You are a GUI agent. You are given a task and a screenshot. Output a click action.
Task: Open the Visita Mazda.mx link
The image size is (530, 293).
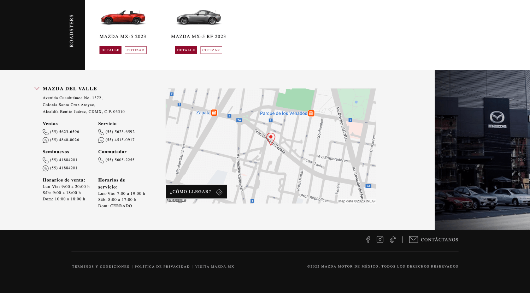[215, 267]
